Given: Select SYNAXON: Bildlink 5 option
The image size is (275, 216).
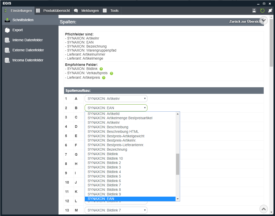Looking at the screenshot, I should [130, 176].
